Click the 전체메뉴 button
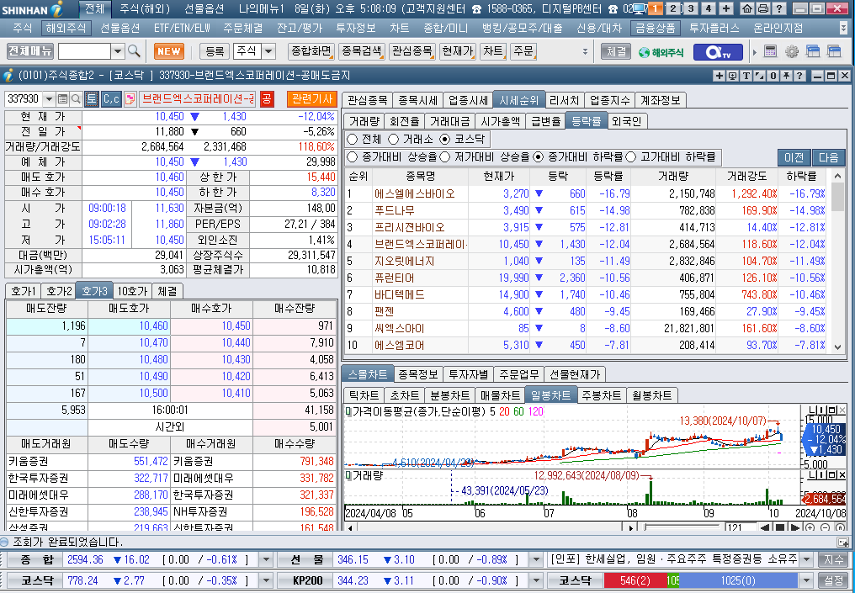855x593 pixels. (x=30, y=51)
